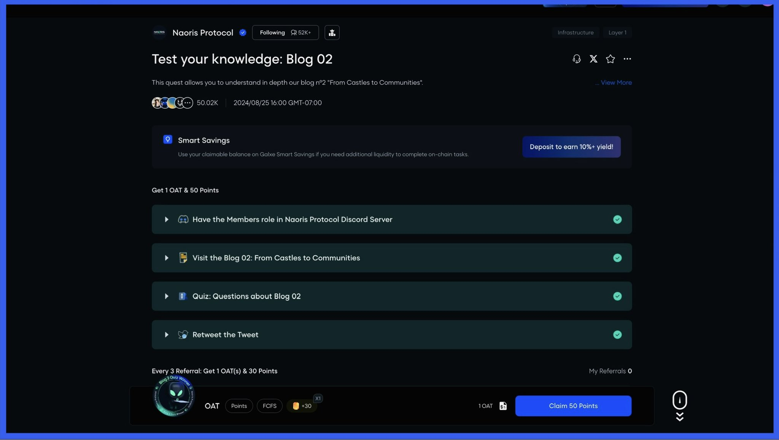Click the green check on Quiz task

[617, 296]
